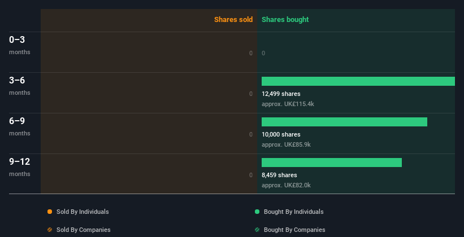Toggle the Bought By Companies legend label
The width and height of the screenshot is (464, 237).
click(x=294, y=230)
